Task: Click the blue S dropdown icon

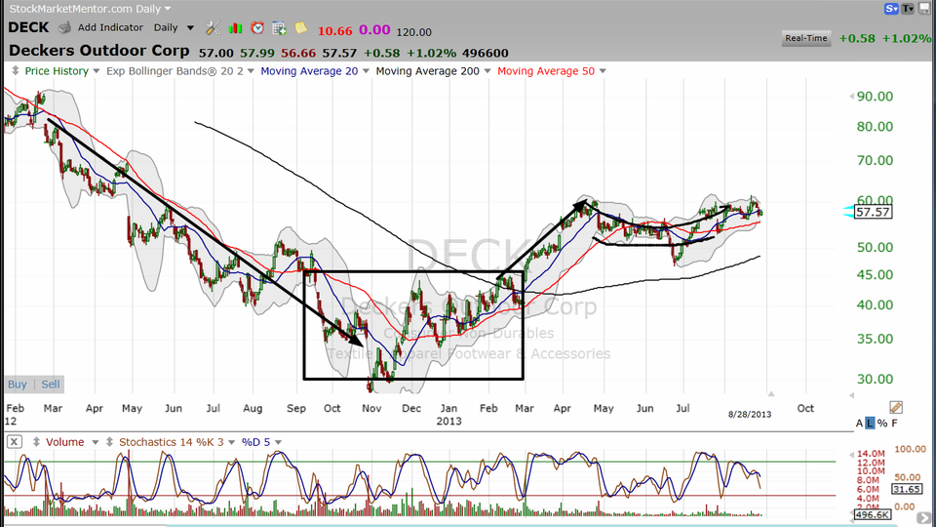Action: pos(891,9)
